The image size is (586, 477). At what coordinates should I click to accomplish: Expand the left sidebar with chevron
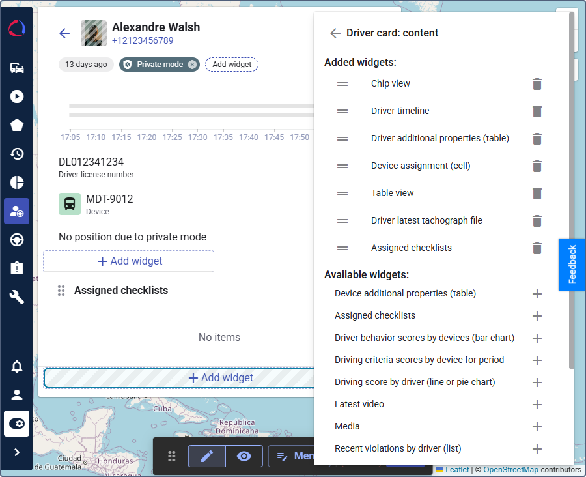(17, 452)
